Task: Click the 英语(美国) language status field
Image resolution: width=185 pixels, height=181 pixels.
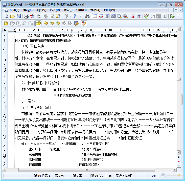Action: click(x=125, y=176)
